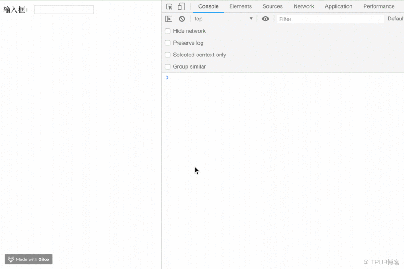Select the Application tab
The width and height of the screenshot is (404, 269).
click(x=339, y=6)
